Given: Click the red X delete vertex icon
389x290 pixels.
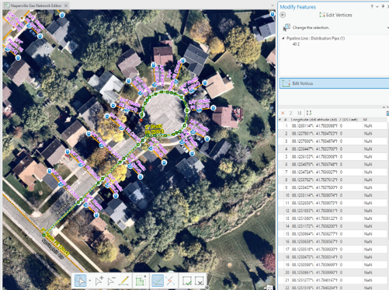Looking at the screenshot, I should point(283,113).
